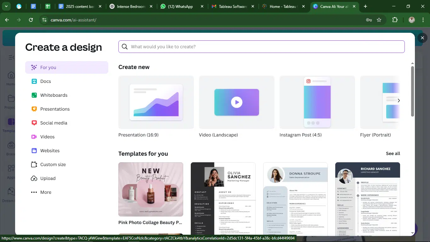Viewport: 430px width, 242px height.
Task: Open the Upload cloud icon
Action: [x=34, y=178]
